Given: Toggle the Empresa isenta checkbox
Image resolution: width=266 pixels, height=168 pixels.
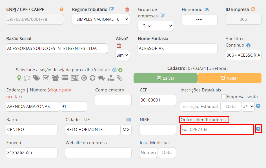Looking at the screenshot, I should pos(224,97).
